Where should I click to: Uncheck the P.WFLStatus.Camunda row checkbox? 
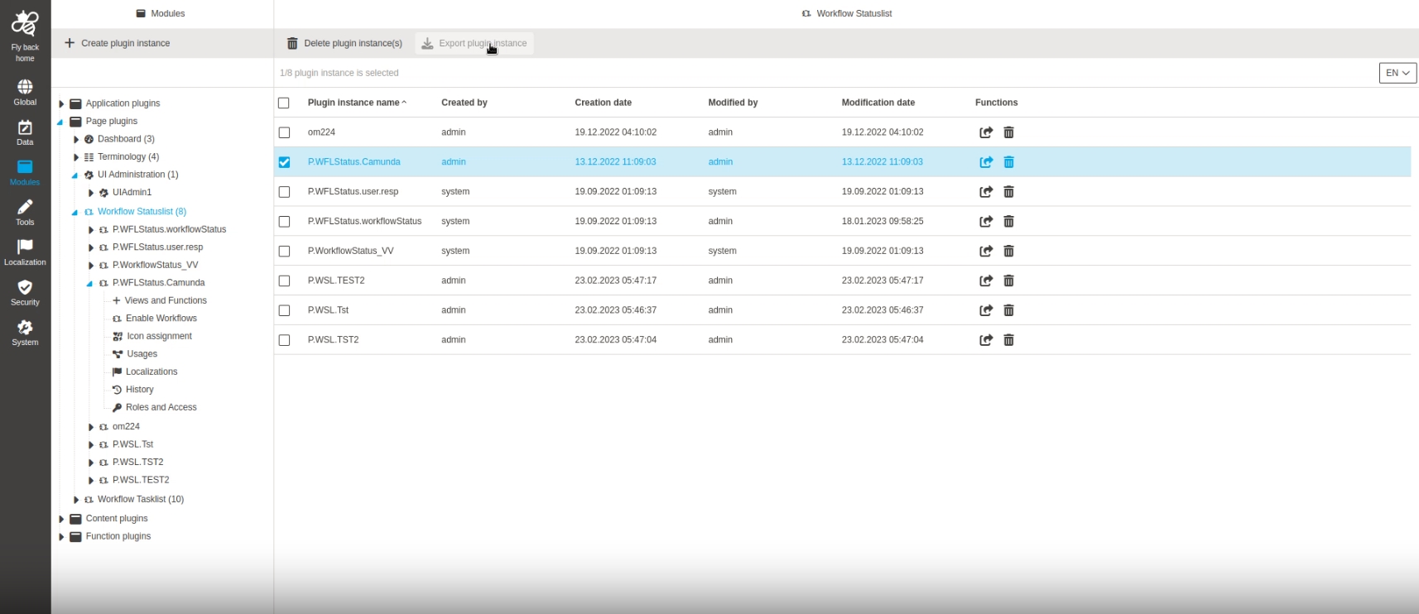coord(284,162)
